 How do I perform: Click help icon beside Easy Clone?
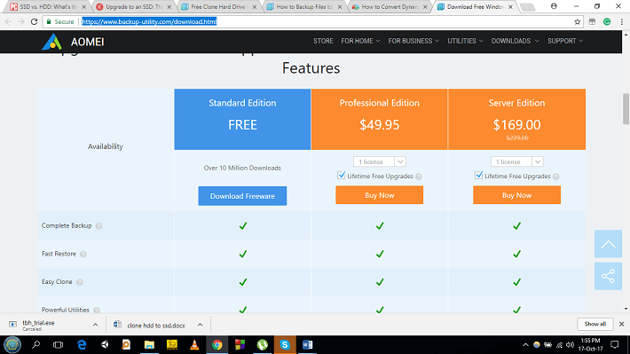pos(80,282)
